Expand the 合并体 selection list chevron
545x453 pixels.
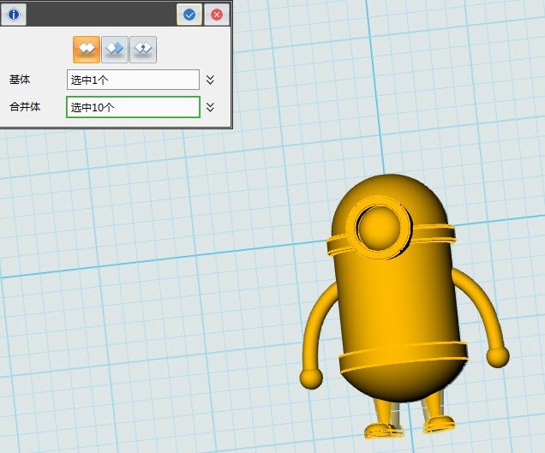click(x=210, y=107)
